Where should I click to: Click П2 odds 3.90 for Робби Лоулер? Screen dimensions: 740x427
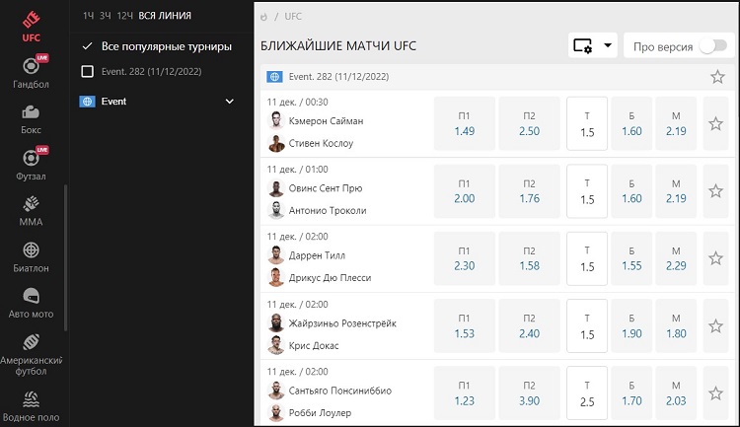[529, 394]
